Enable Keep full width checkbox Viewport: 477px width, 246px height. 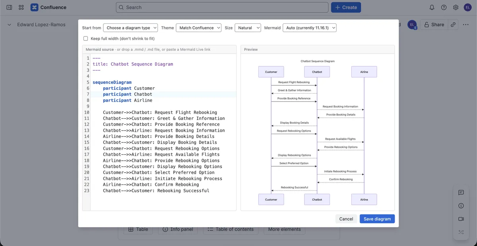[85, 38]
